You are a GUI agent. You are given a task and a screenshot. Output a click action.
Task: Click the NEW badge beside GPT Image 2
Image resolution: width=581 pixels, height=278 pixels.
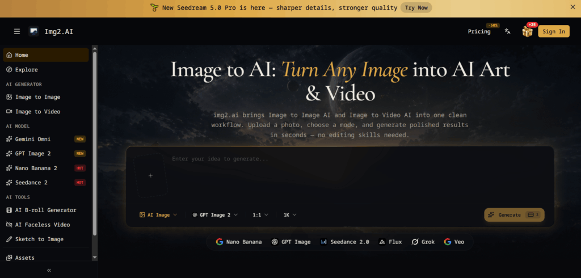point(80,153)
